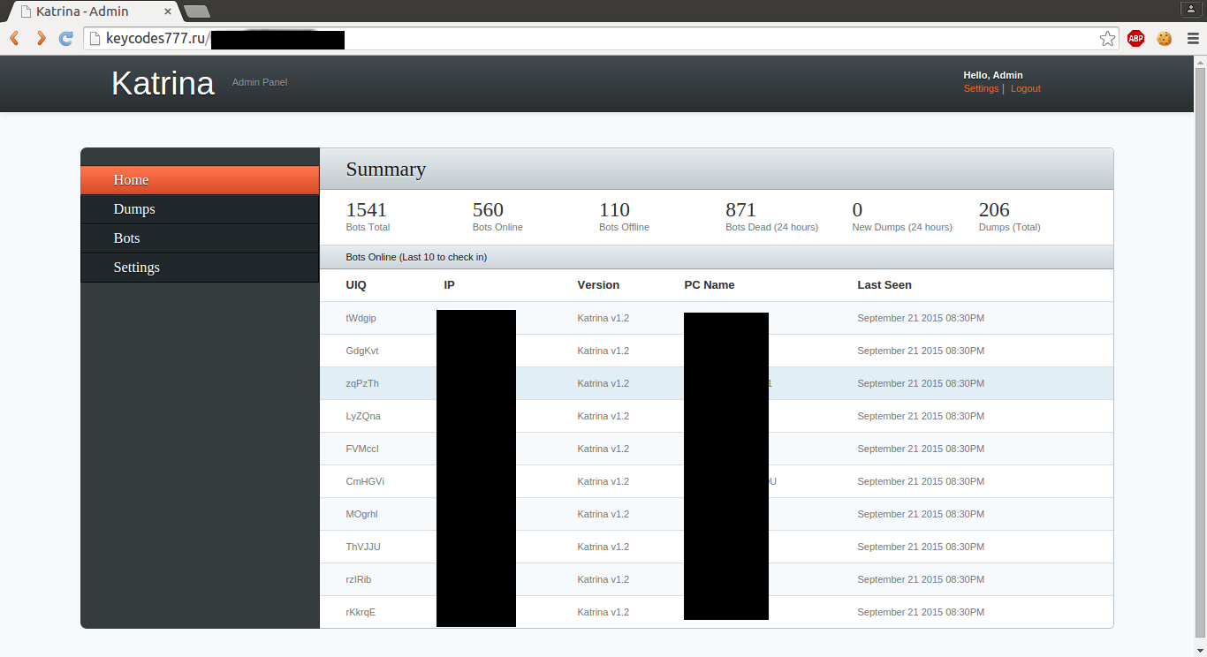Click the Settings link in the header
This screenshot has height=657, width=1207.
click(981, 88)
